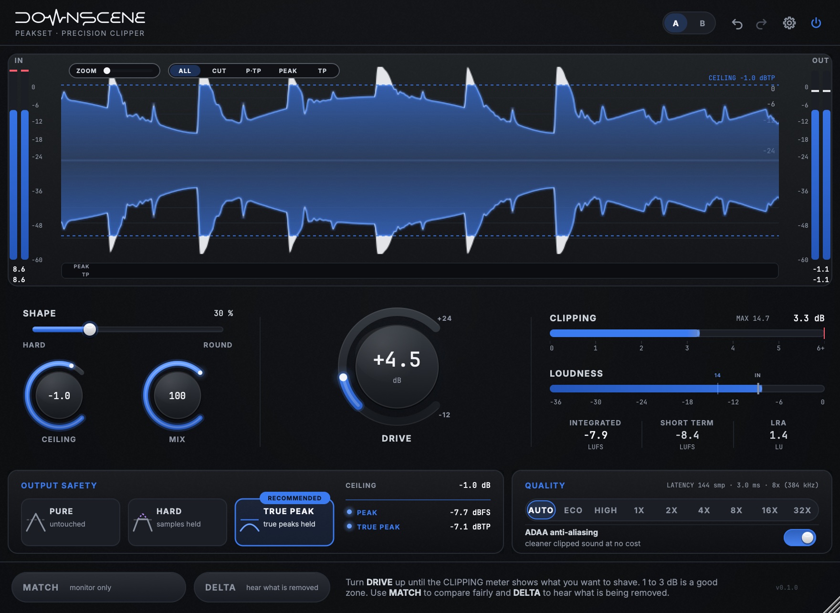Set quality to HIGH
Viewport: 840px width, 613px height.
pyautogui.click(x=606, y=510)
